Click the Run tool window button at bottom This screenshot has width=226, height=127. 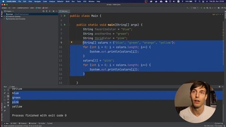[6, 123]
